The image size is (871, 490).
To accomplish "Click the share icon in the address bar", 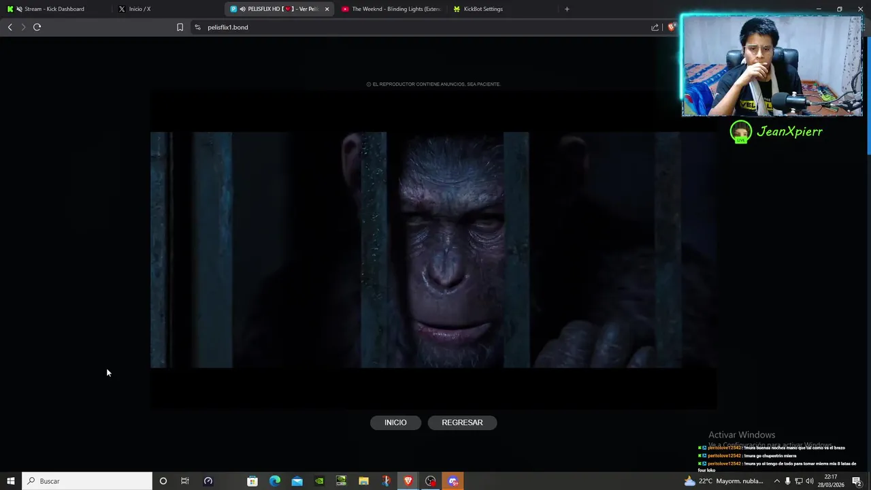I will click(x=655, y=27).
